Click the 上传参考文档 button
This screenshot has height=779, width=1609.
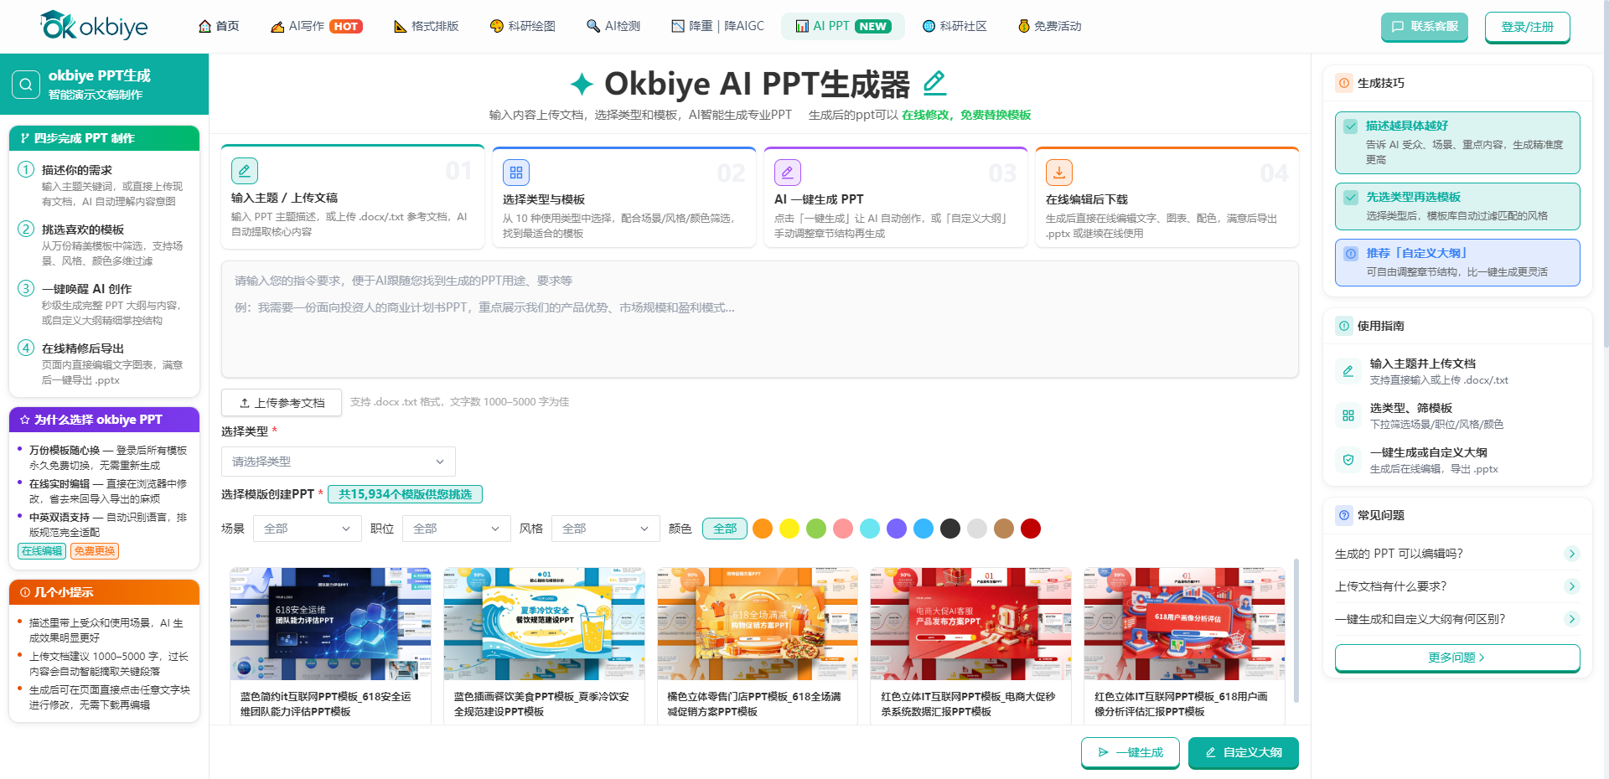click(x=282, y=403)
